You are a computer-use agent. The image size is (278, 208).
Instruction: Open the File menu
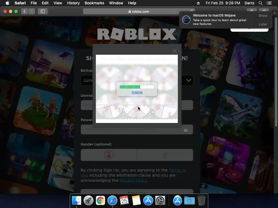pos(33,3)
